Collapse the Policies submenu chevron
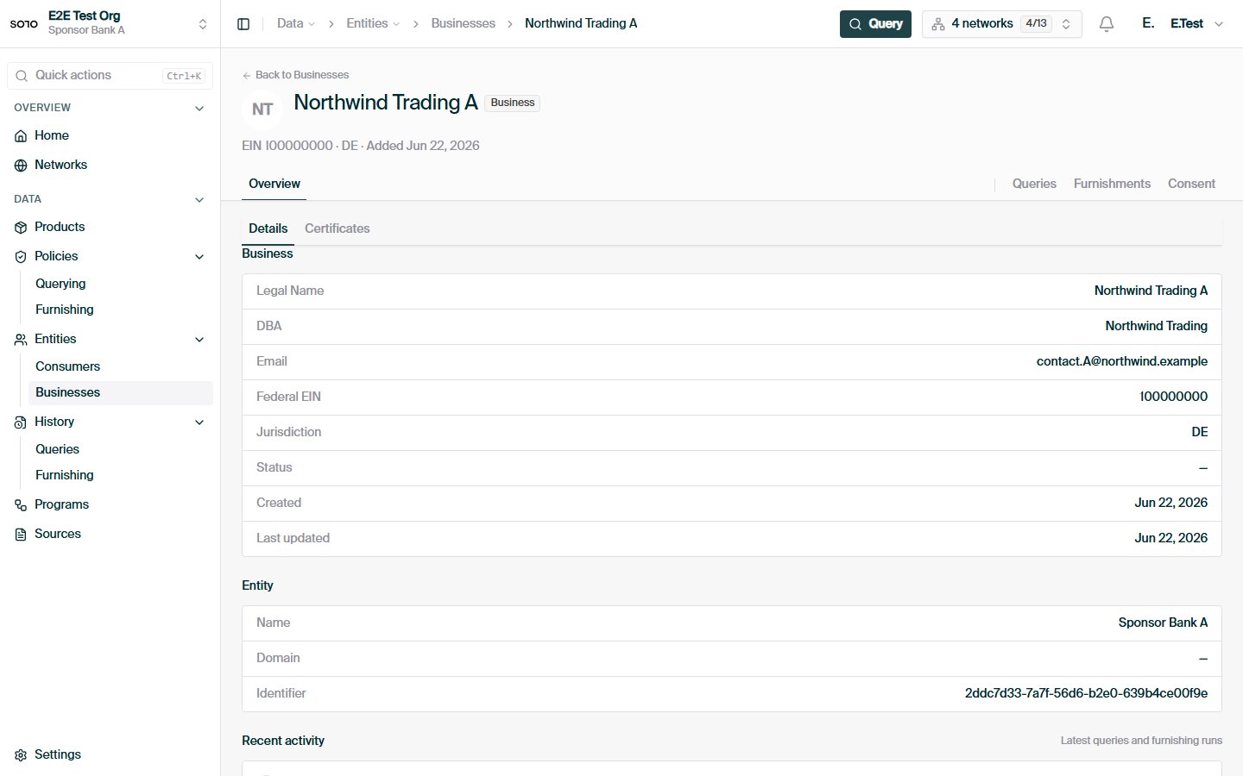The height and width of the screenshot is (776, 1243). pyautogui.click(x=199, y=256)
